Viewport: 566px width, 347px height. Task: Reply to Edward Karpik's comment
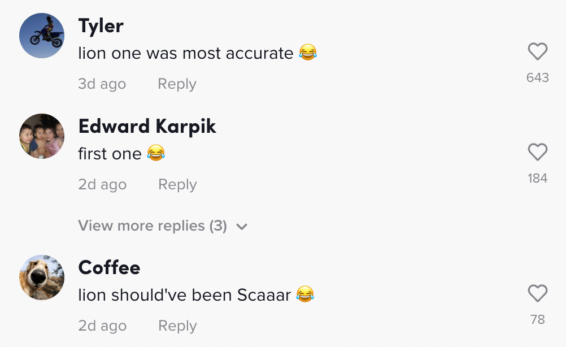tap(177, 185)
